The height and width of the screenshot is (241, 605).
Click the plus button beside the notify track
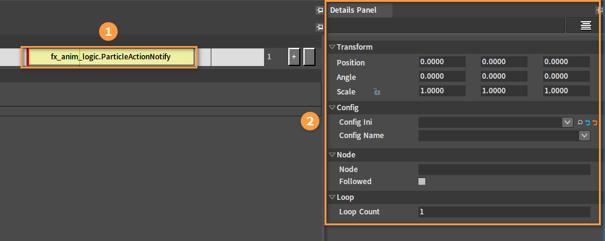294,57
